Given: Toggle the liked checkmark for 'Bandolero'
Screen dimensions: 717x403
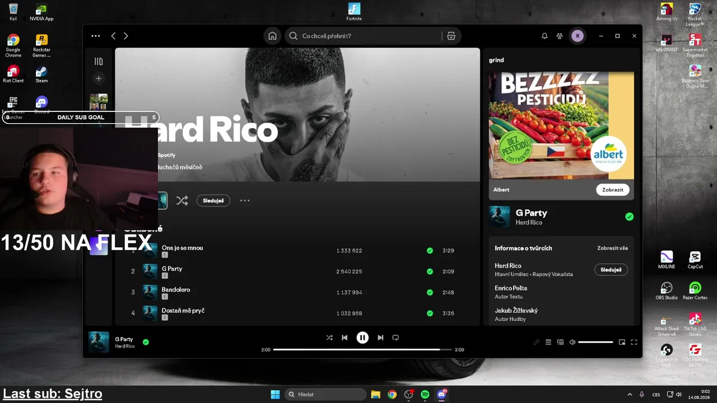Looking at the screenshot, I should click(430, 292).
